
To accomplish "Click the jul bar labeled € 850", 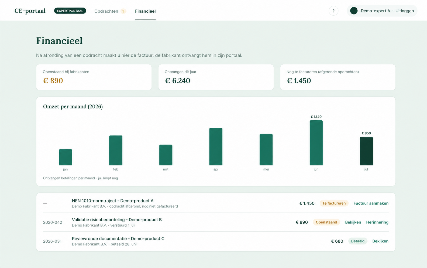I will click(x=366, y=151).
